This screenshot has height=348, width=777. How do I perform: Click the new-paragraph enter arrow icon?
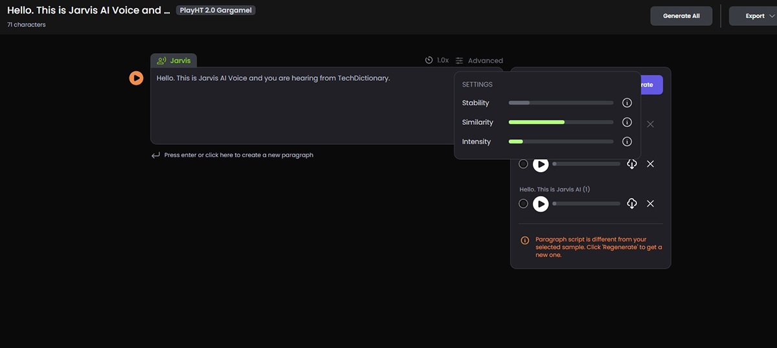155,155
